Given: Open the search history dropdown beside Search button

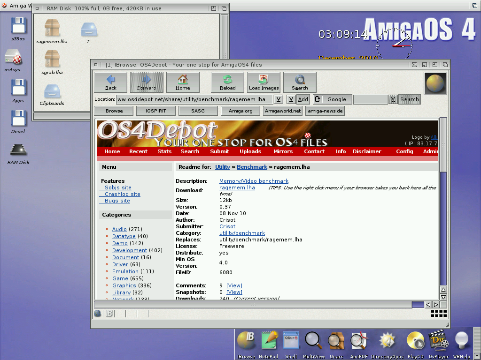Looking at the screenshot, I should [393, 99].
